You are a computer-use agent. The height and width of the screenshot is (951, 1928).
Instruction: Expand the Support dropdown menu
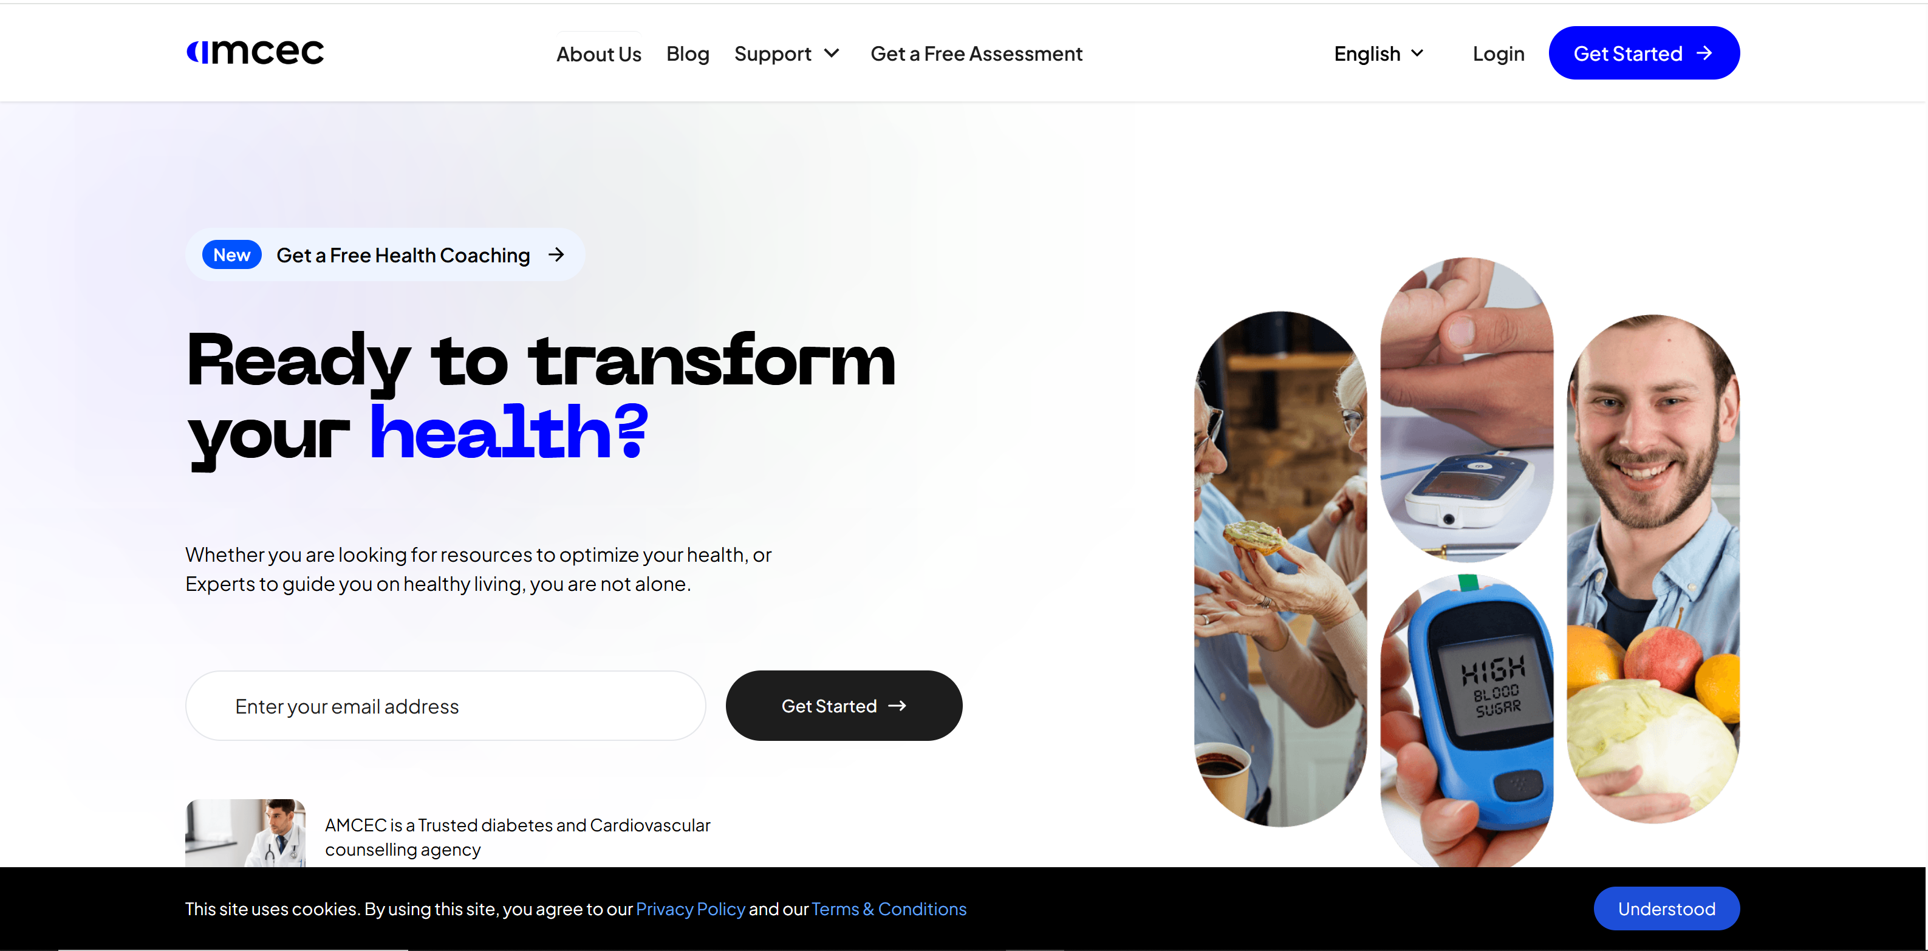(x=787, y=54)
